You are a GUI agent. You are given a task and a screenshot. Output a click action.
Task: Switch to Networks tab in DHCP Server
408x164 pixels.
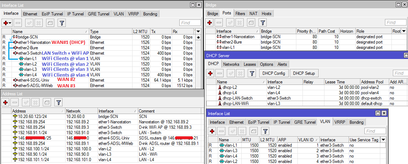(231, 64)
